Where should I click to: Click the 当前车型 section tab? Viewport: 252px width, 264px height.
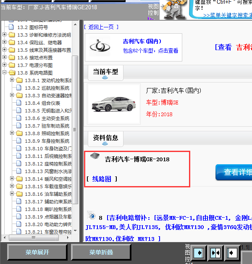[x=105, y=73]
